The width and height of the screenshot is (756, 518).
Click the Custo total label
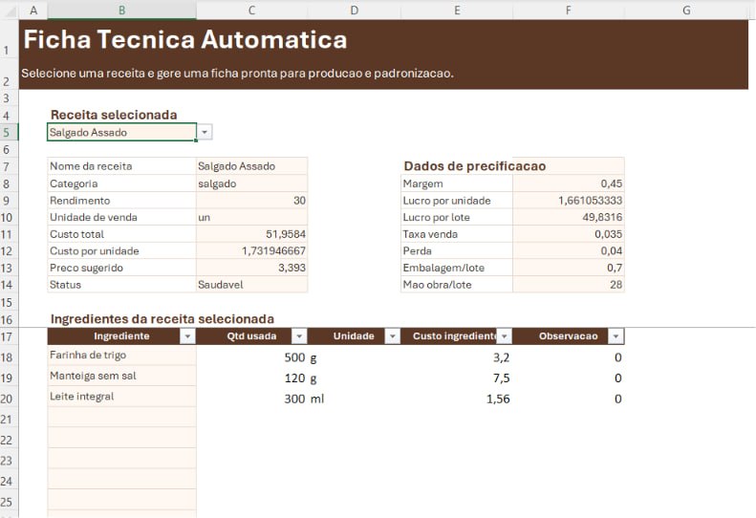tap(122, 234)
